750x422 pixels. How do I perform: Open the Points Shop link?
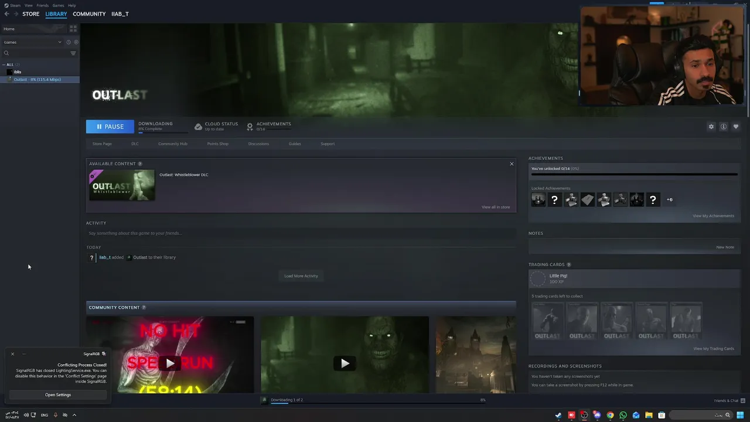tap(218, 144)
